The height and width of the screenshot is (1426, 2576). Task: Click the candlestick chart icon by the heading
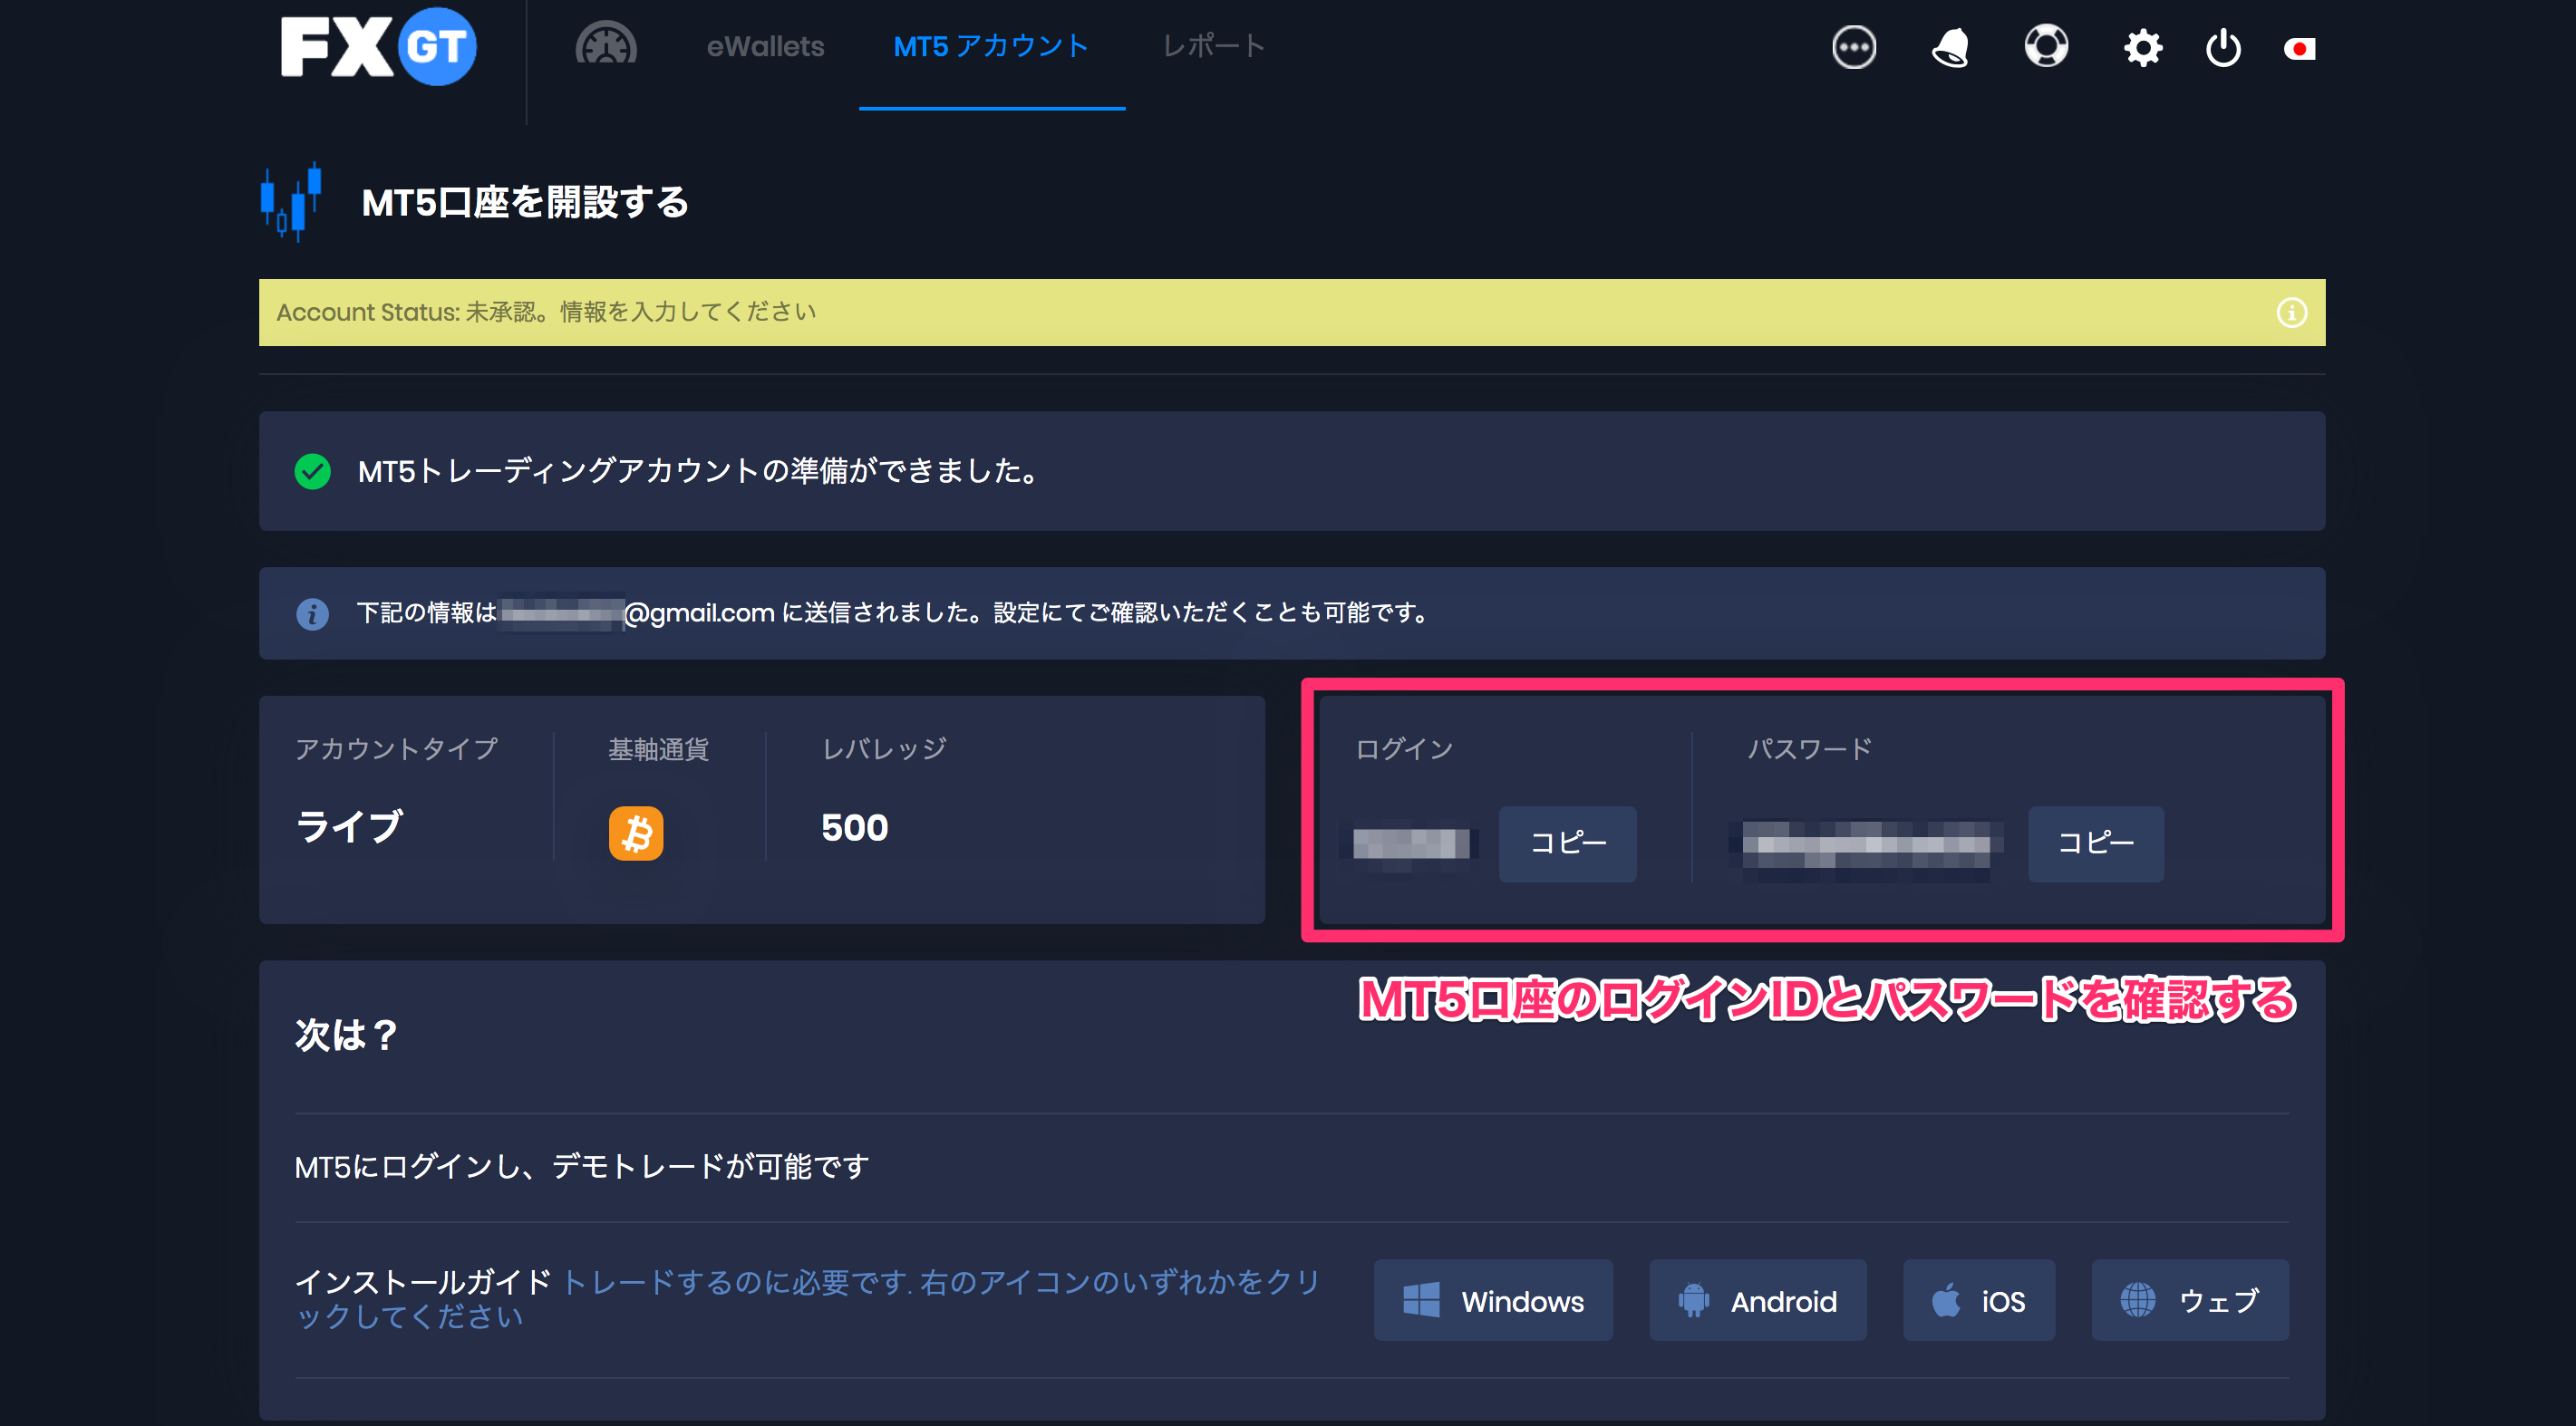point(291,202)
